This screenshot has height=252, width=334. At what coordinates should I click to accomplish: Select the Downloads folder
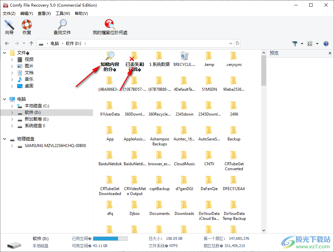[184, 208]
